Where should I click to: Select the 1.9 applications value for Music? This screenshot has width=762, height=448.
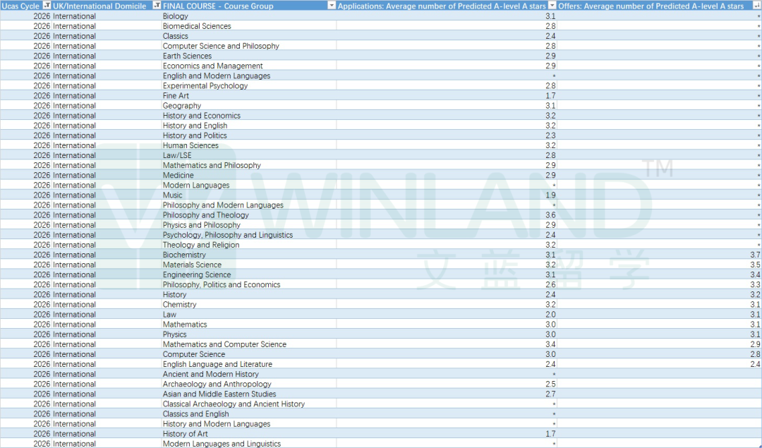pos(550,195)
